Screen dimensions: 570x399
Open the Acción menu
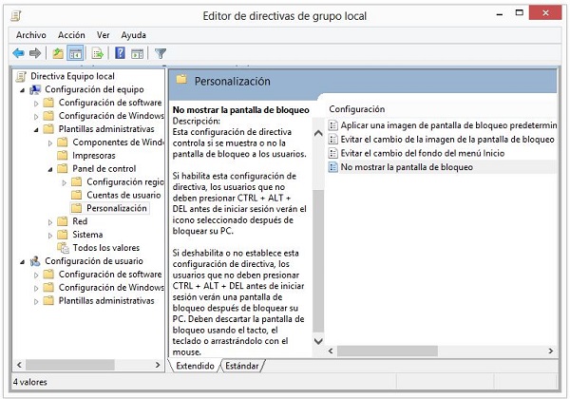[x=71, y=35]
